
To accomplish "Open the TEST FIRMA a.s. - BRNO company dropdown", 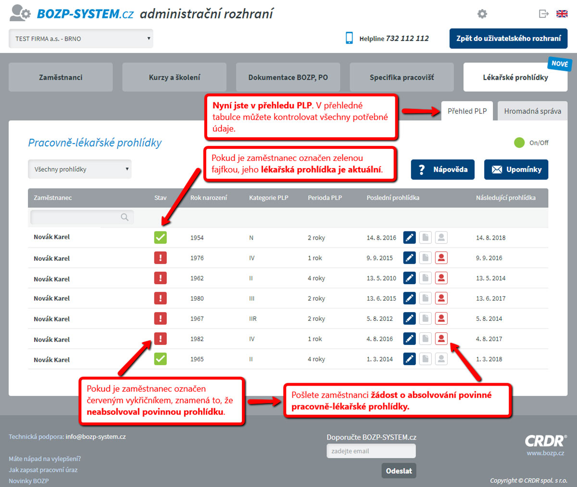I will click(x=81, y=38).
